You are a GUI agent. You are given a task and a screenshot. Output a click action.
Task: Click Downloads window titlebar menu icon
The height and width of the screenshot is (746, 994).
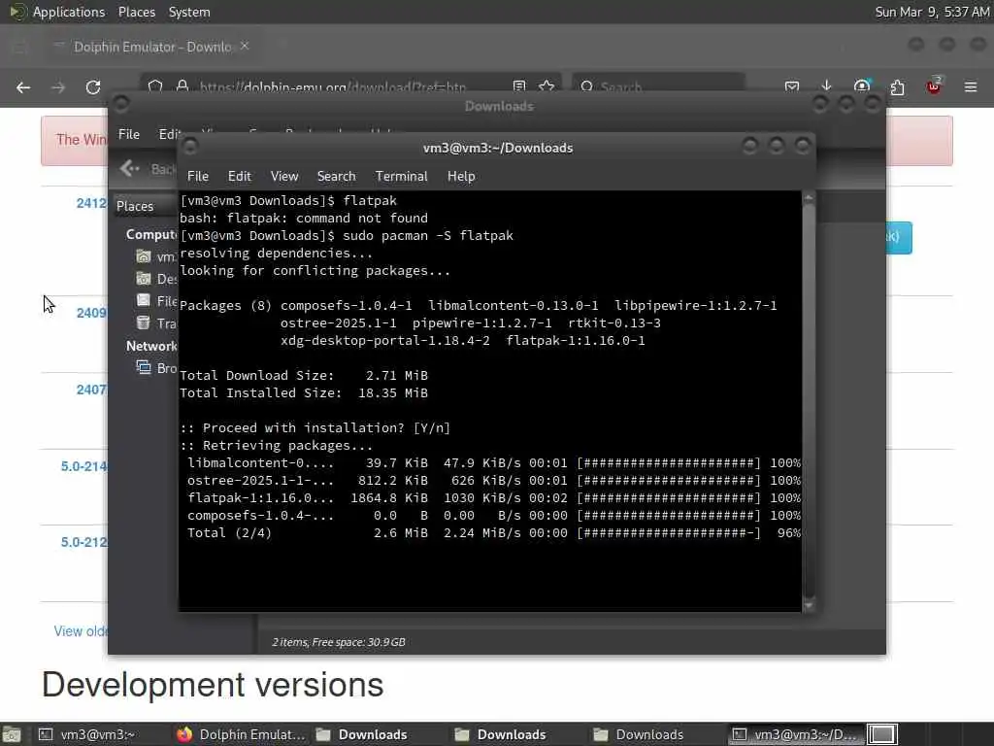121,103
